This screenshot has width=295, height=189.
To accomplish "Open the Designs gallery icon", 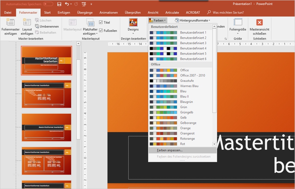I will 133,22.
